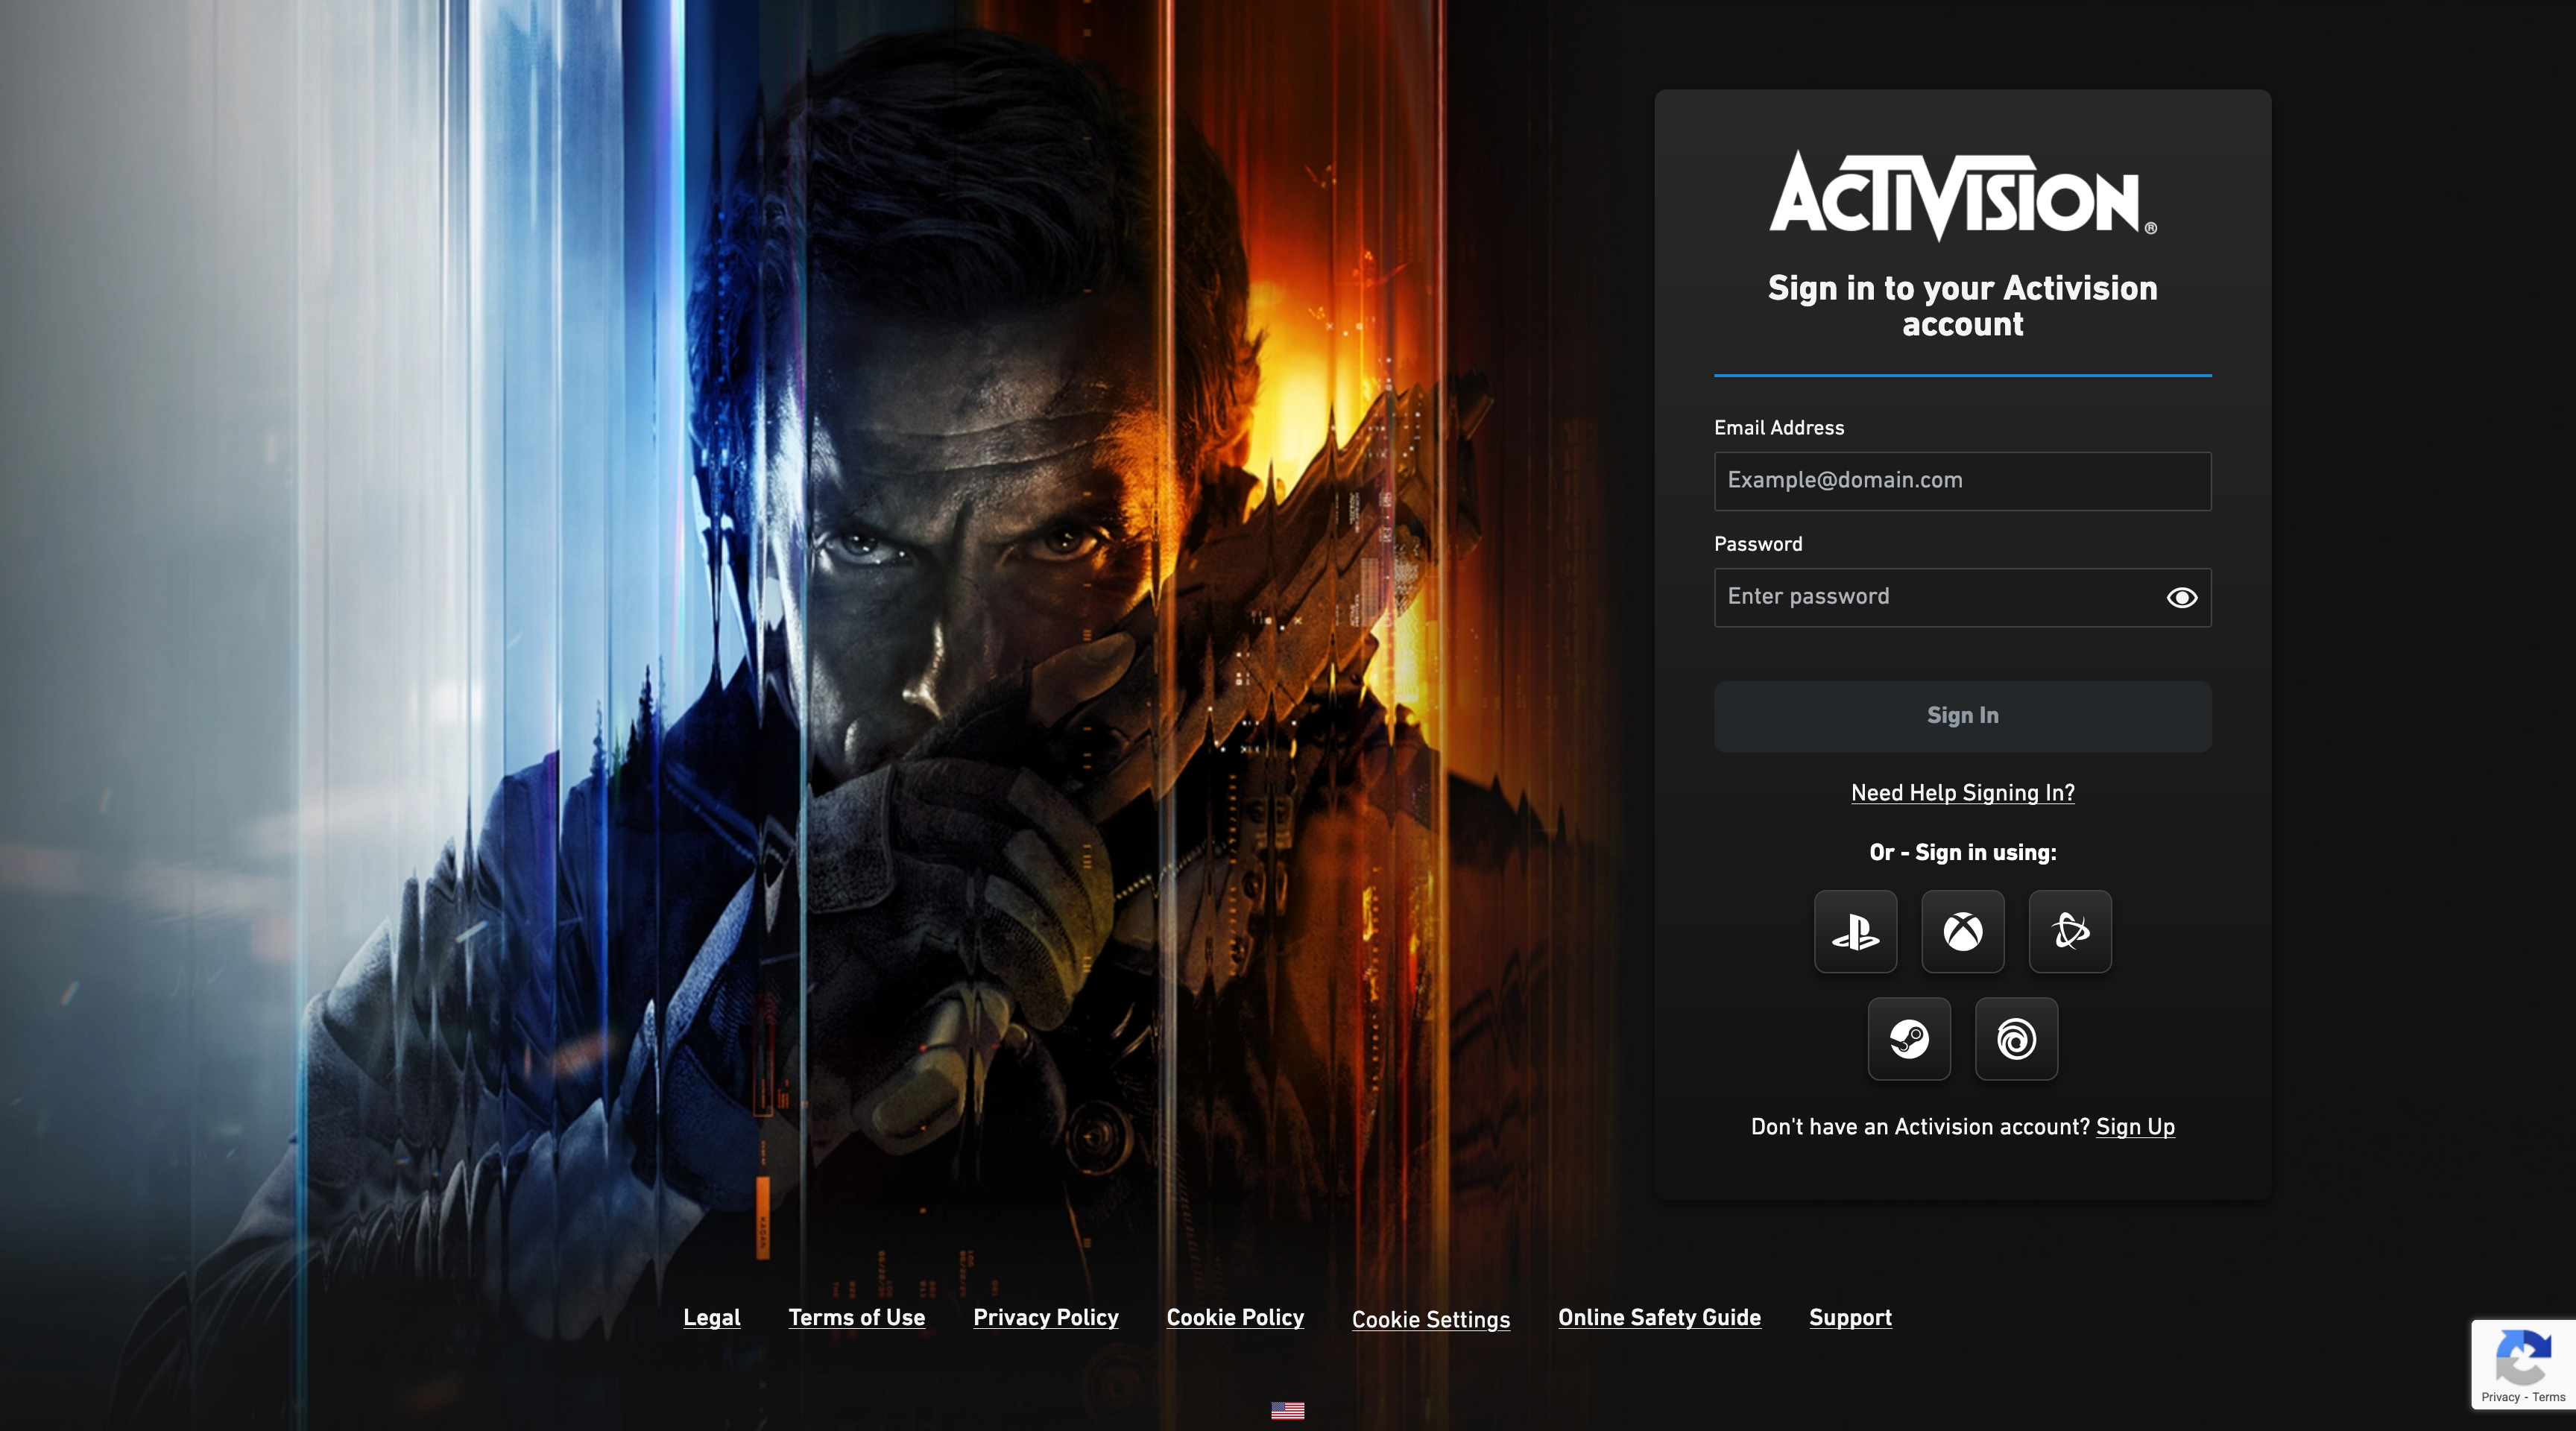Click the Email Address input field
This screenshot has width=2576, height=1431.
[1961, 481]
